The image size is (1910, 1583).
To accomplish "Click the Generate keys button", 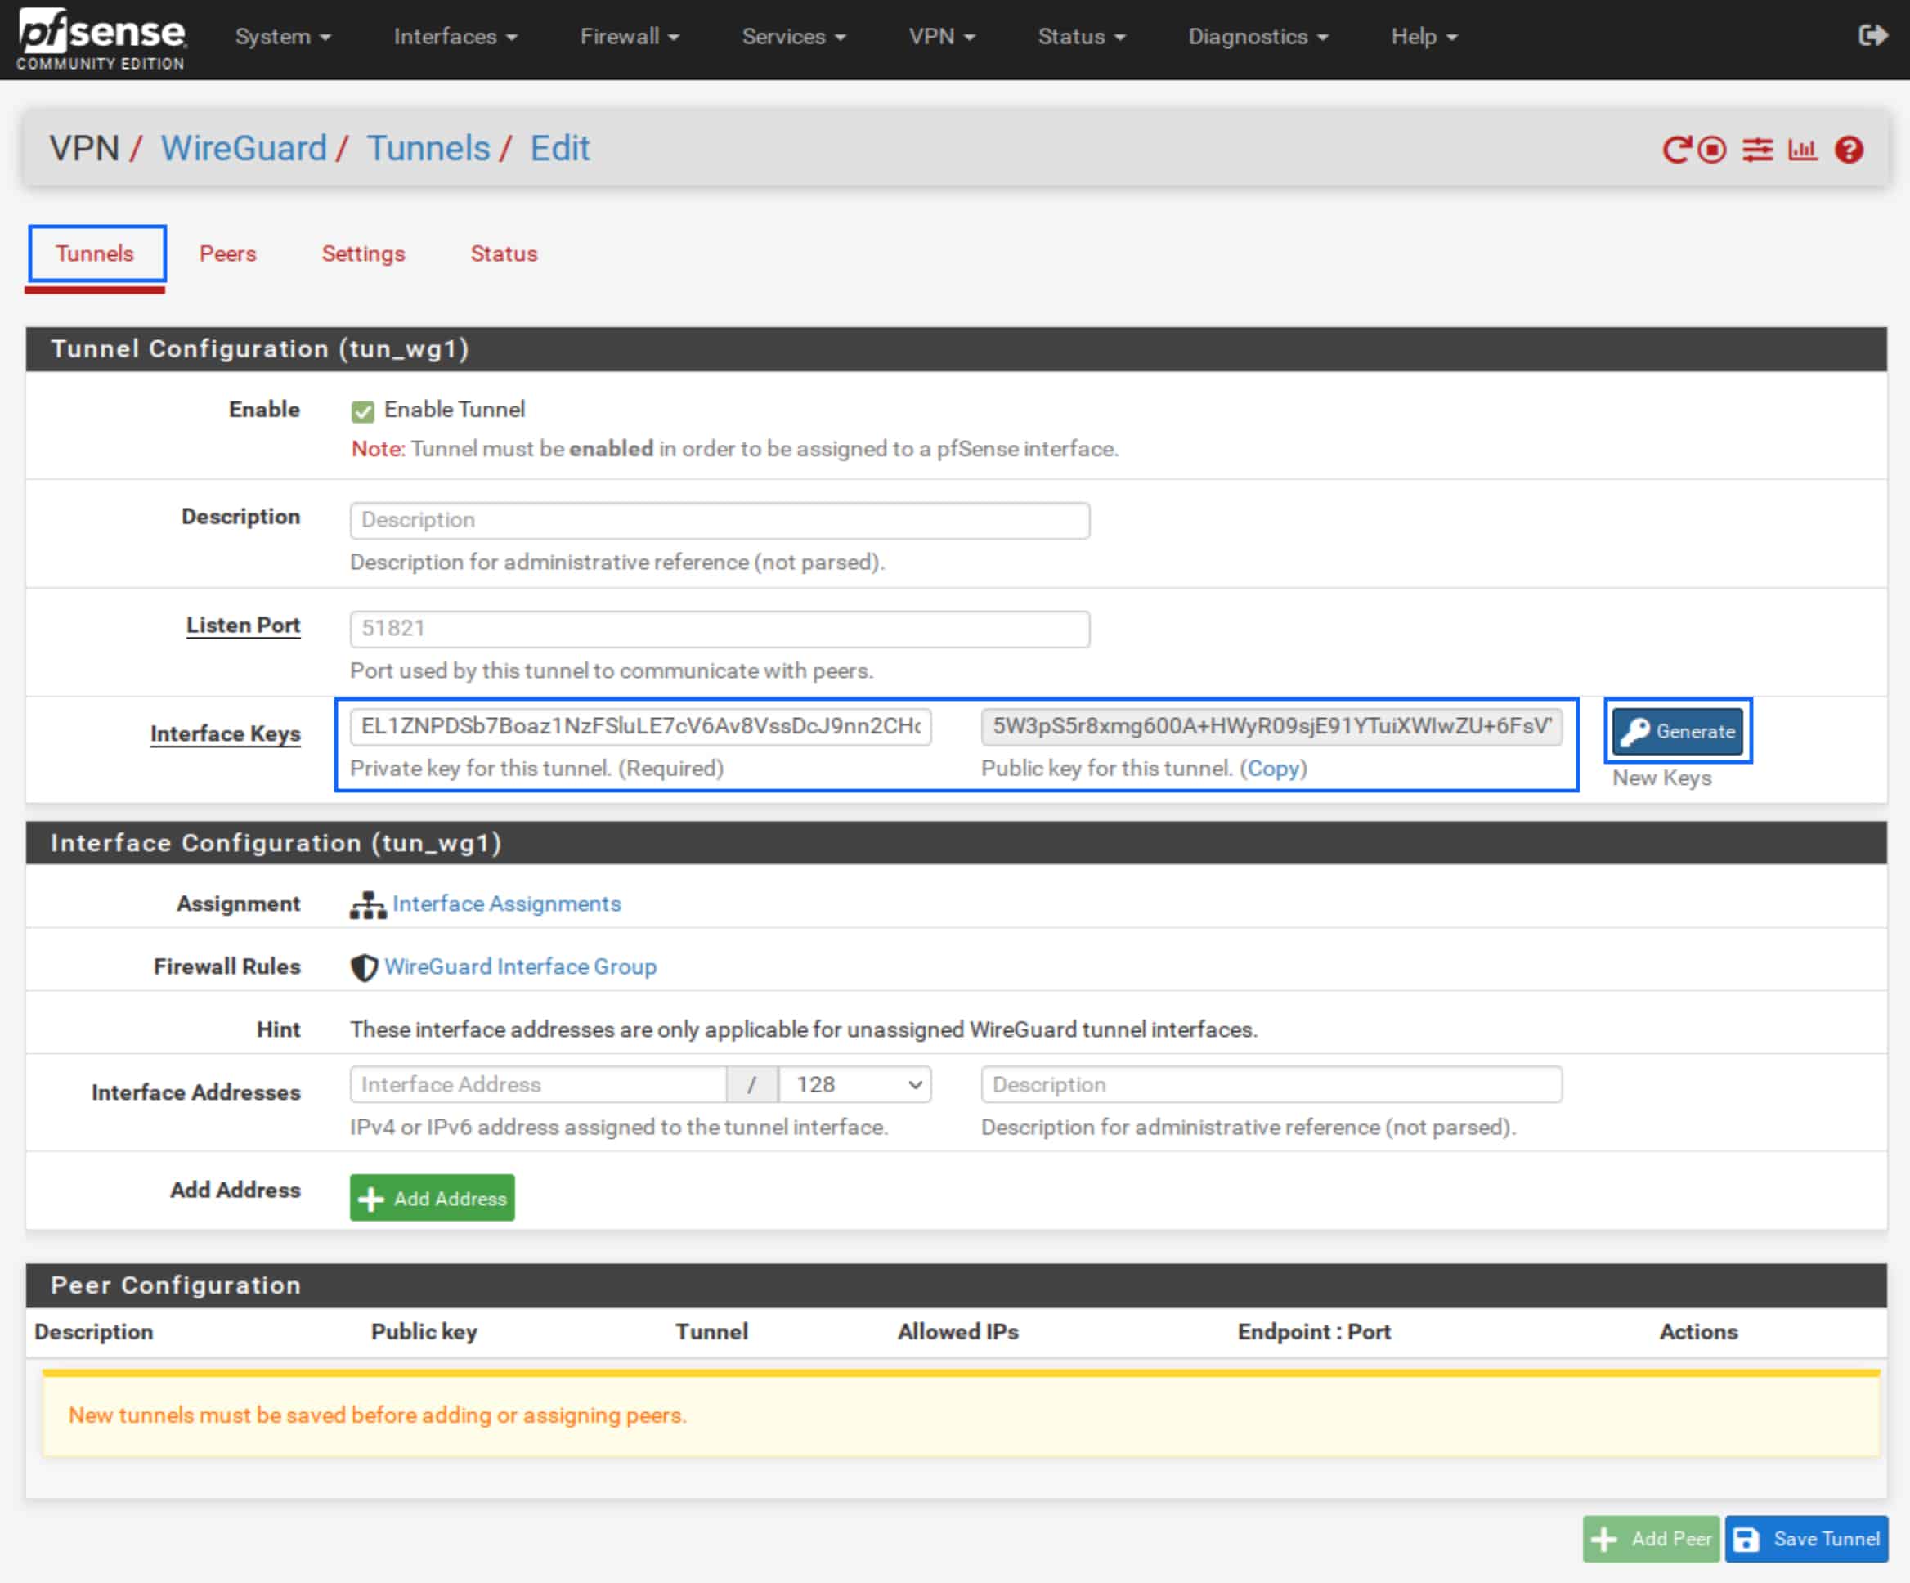I will point(1678,732).
